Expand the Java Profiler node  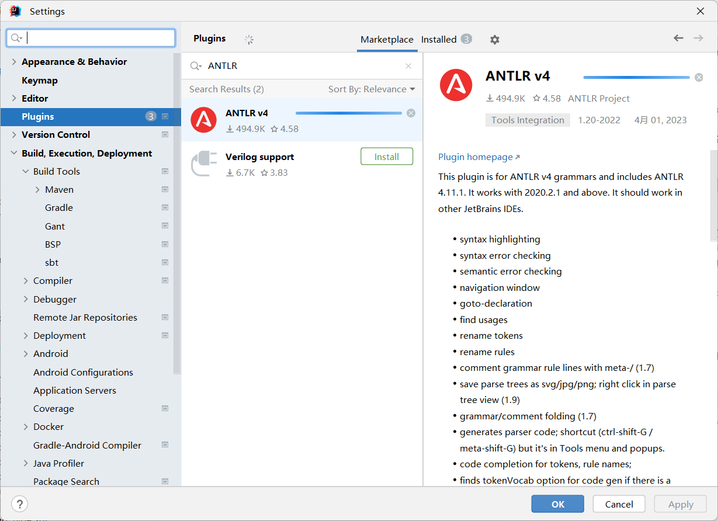pos(26,464)
